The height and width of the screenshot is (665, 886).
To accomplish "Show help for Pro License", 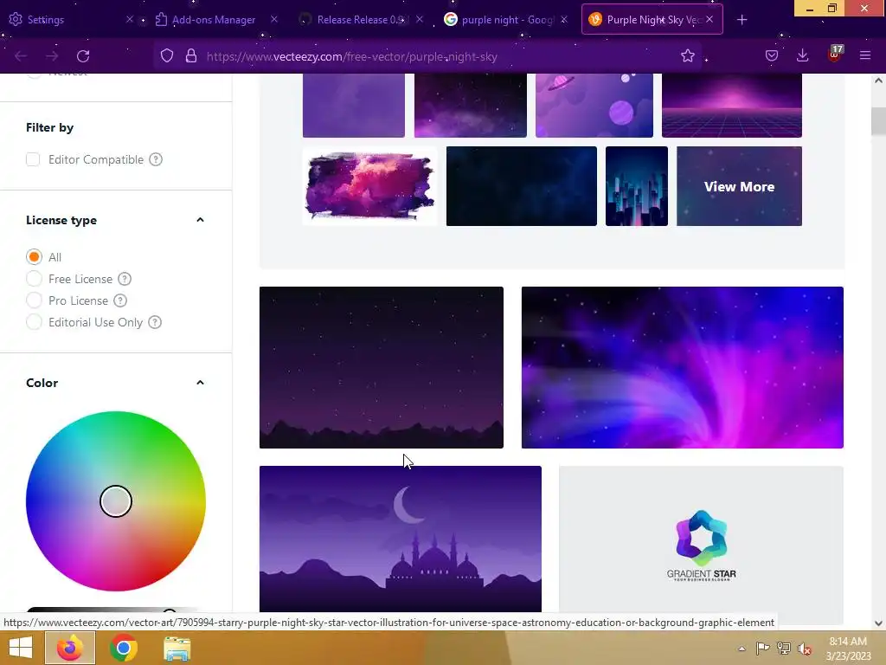I will 120,300.
